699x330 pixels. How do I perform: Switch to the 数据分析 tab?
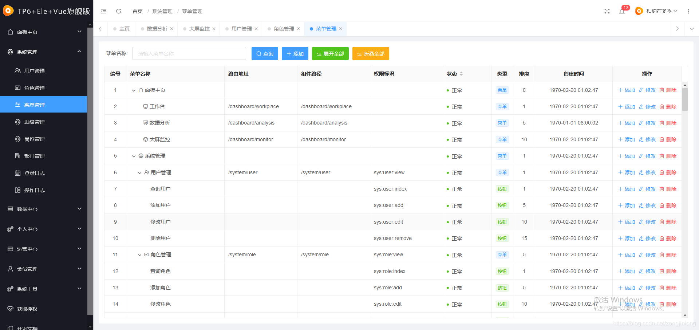coord(157,29)
